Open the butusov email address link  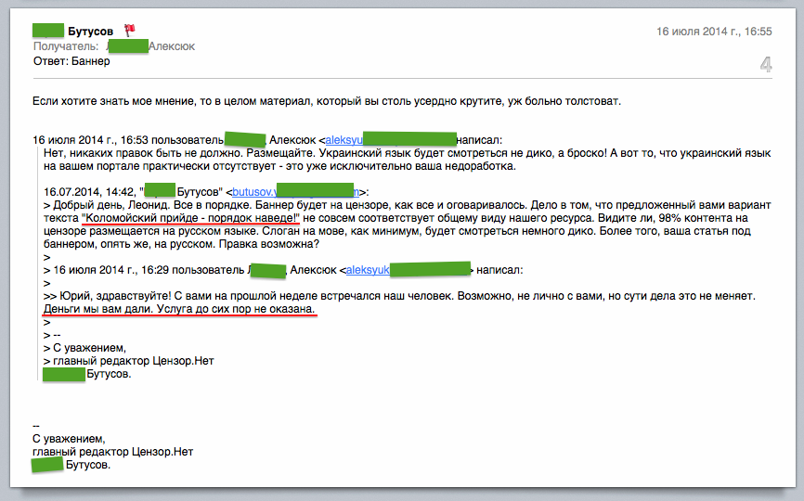253,191
